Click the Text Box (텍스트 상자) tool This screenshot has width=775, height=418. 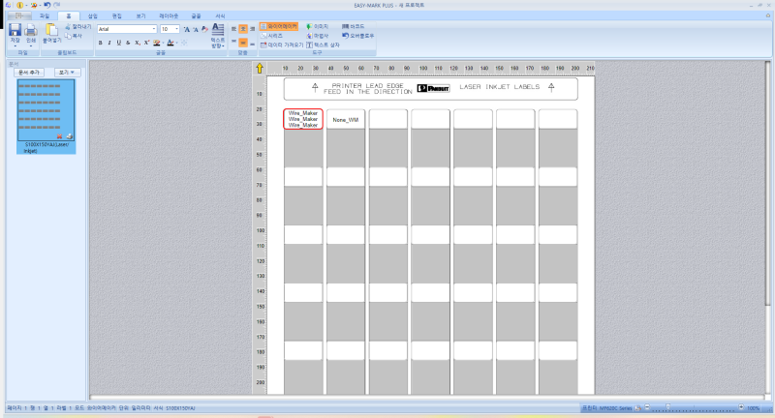tap(323, 45)
